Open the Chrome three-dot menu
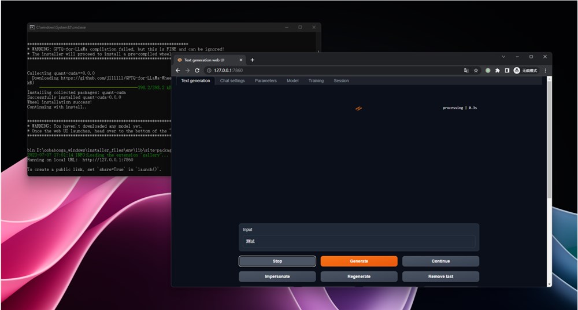578x310 pixels. (545, 70)
